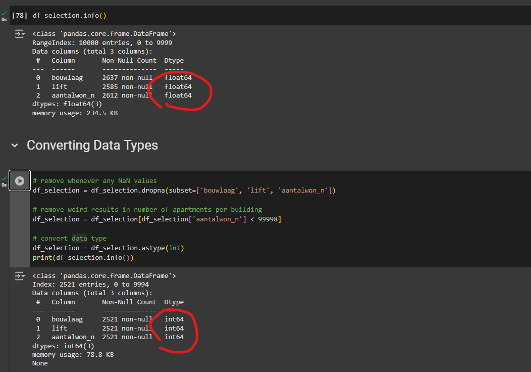
Task: Click the 'remove weird results' comment line
Action: coord(147,209)
